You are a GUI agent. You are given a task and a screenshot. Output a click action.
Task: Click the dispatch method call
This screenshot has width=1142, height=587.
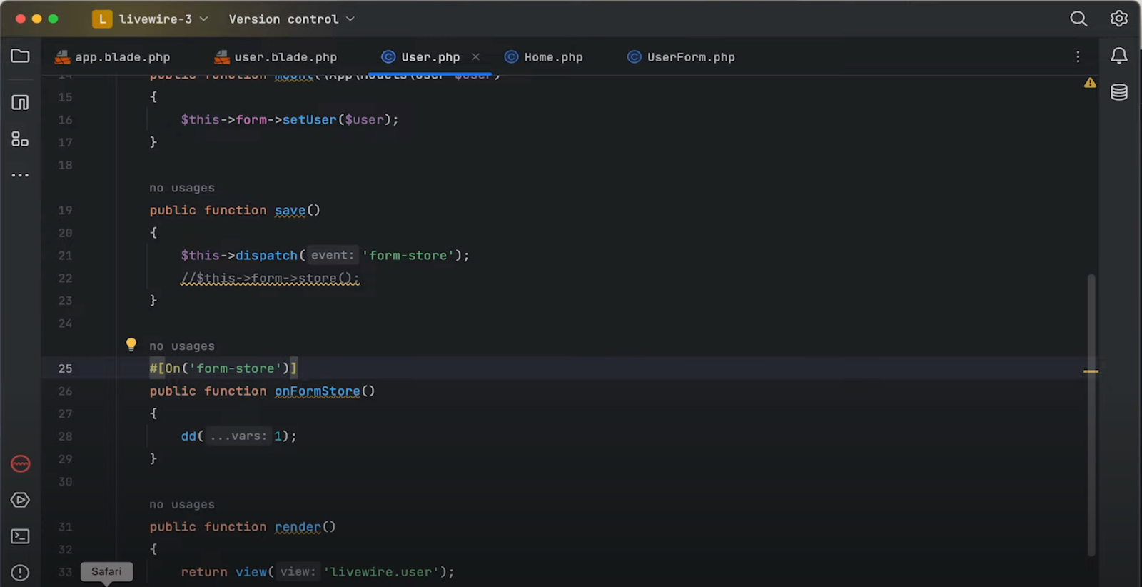click(x=266, y=255)
